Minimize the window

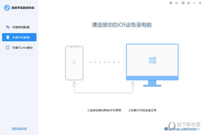pos(194,3)
